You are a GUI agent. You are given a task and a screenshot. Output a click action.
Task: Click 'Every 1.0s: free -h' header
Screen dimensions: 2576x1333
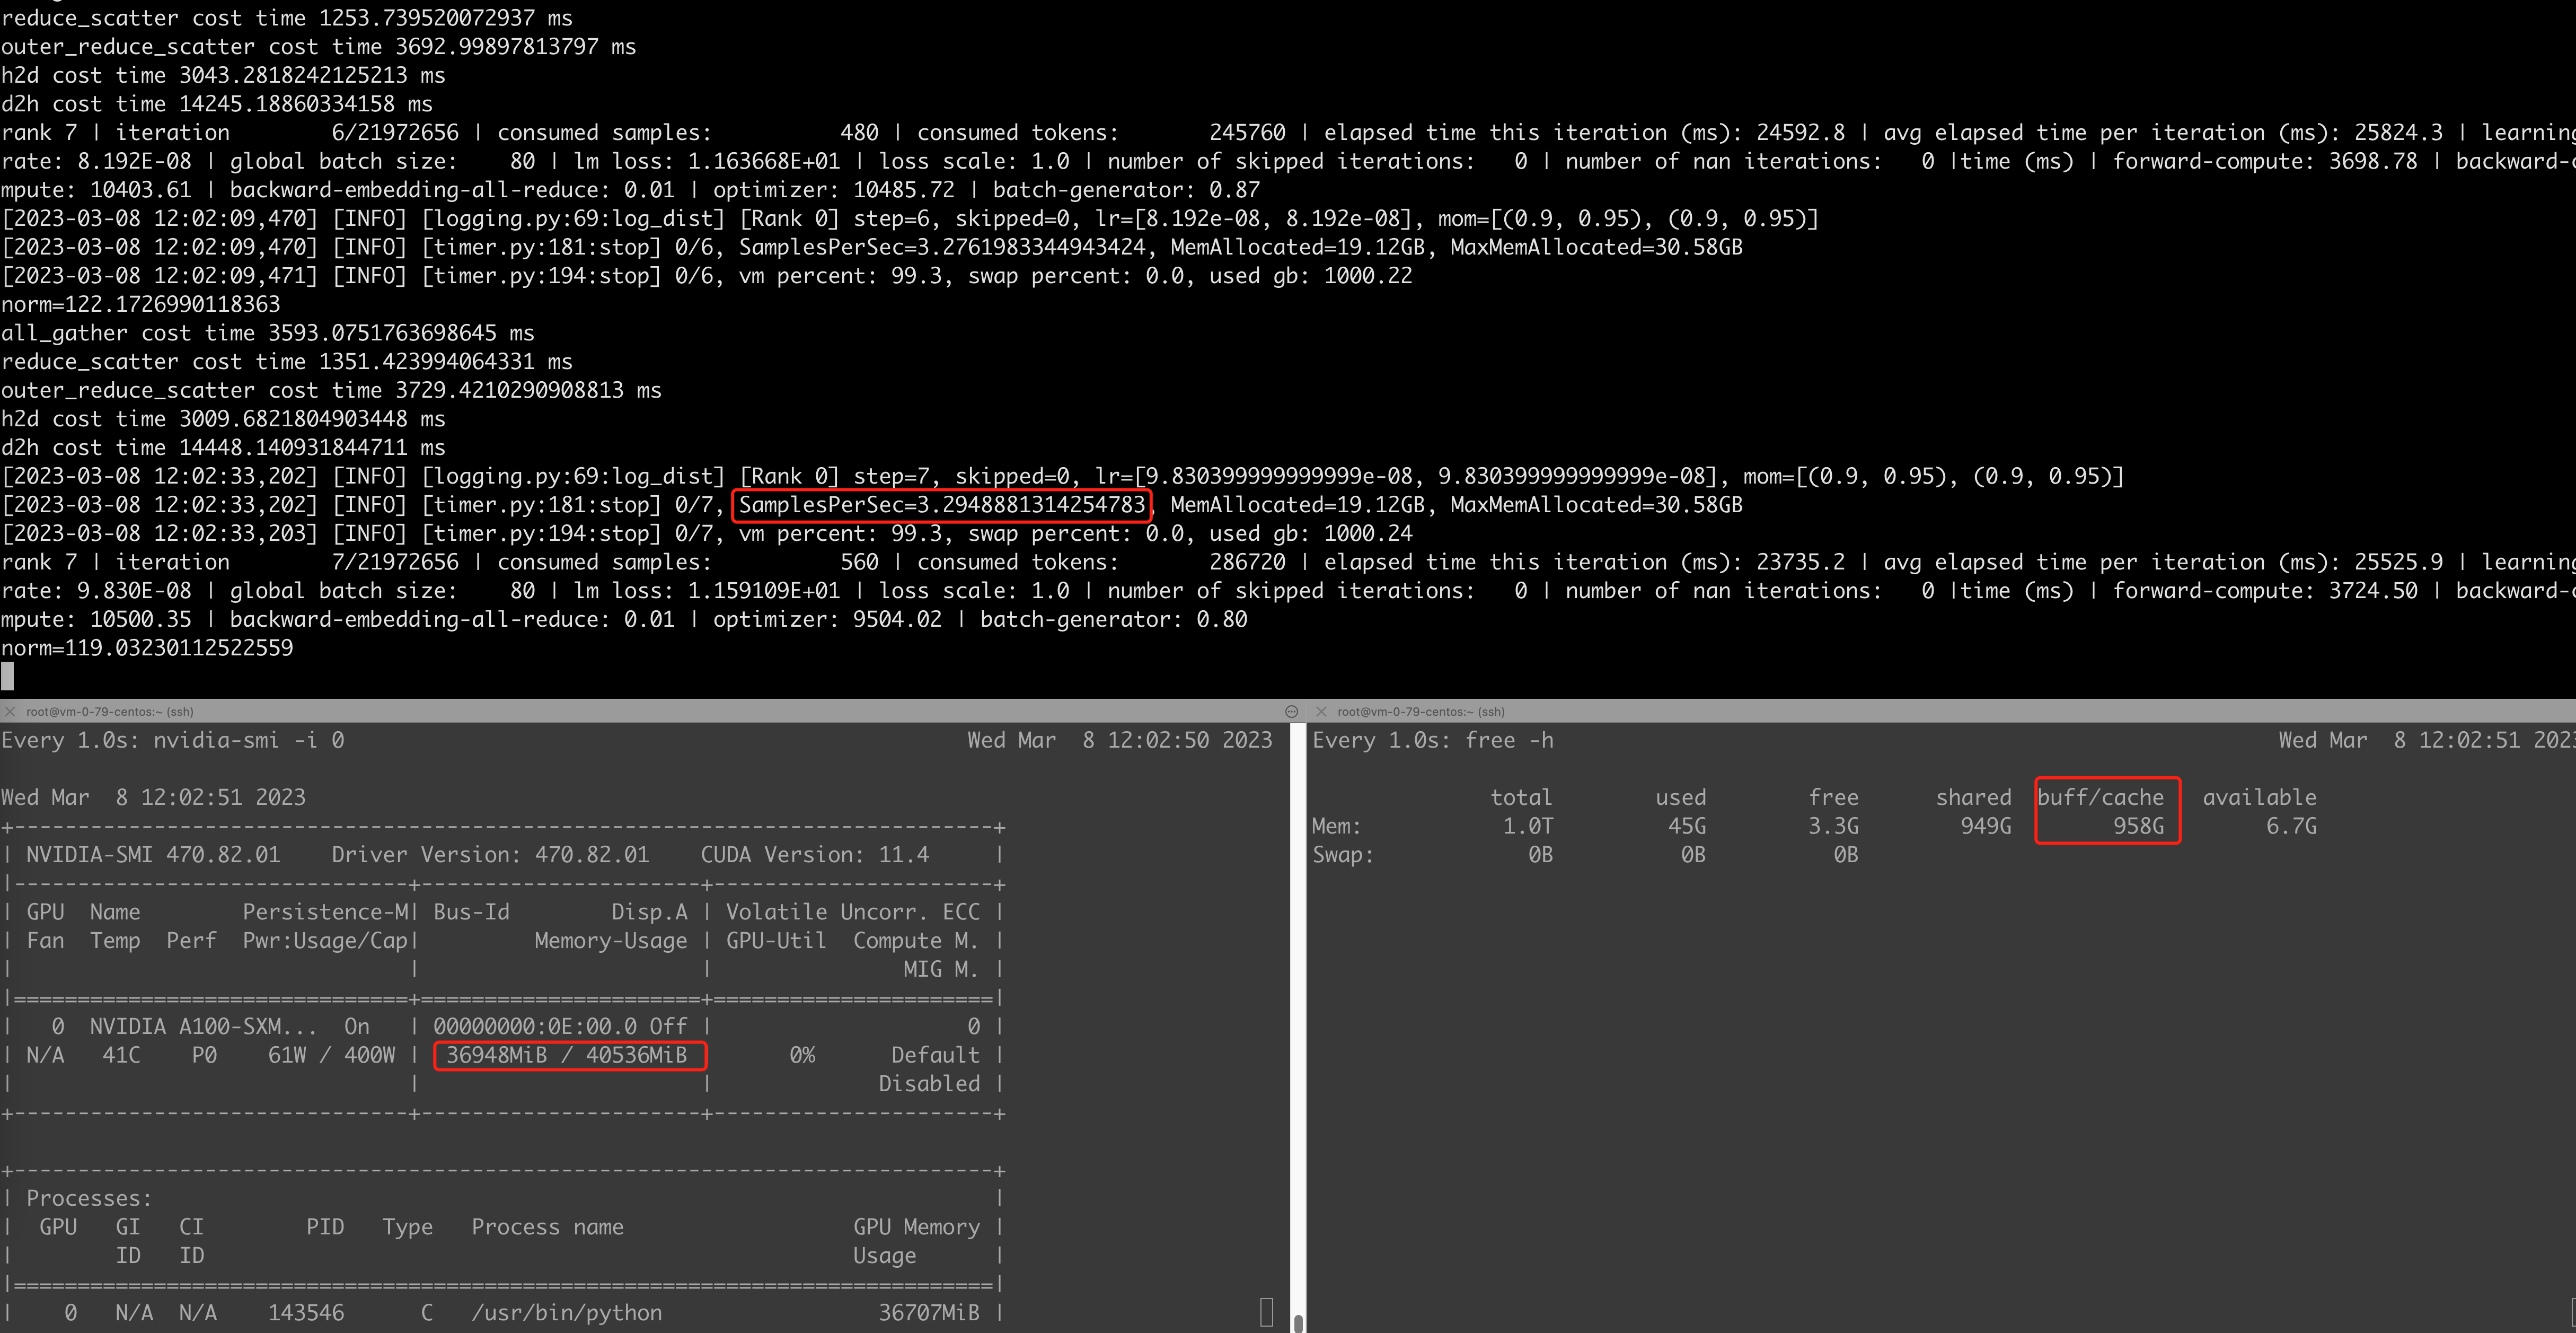pos(1433,741)
